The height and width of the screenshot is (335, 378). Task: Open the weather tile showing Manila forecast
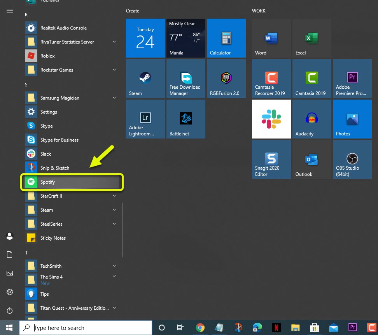[x=185, y=38]
